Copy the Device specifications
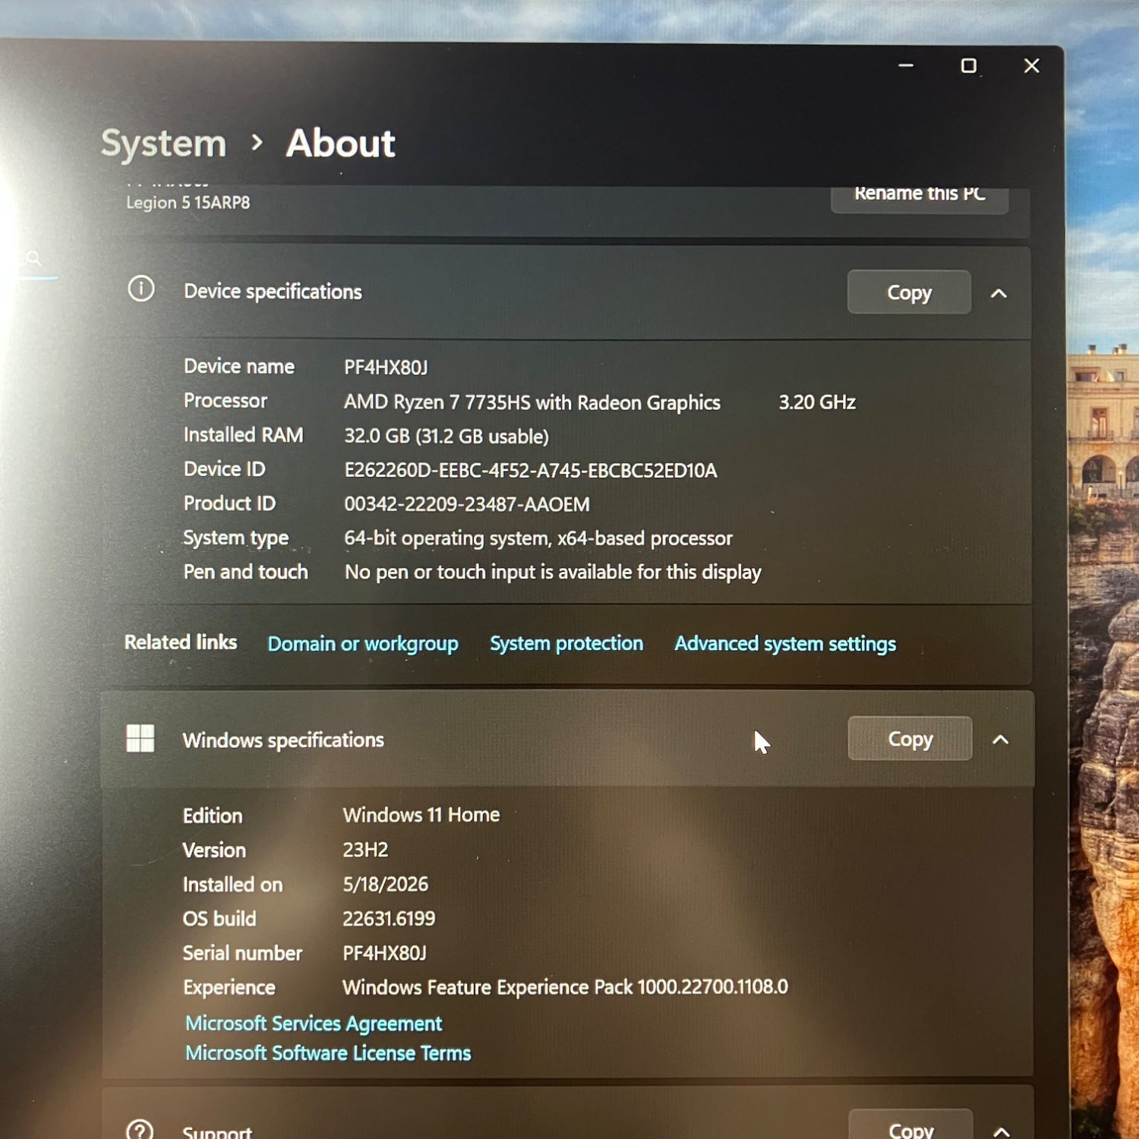Screen dimensions: 1139x1139 pos(909,292)
